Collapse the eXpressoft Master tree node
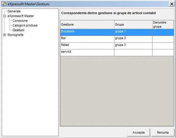The height and width of the screenshot is (138, 176). [x=4, y=16]
